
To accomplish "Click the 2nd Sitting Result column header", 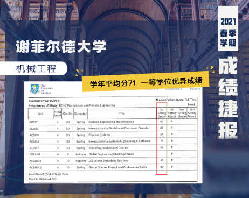I will (192, 113).
